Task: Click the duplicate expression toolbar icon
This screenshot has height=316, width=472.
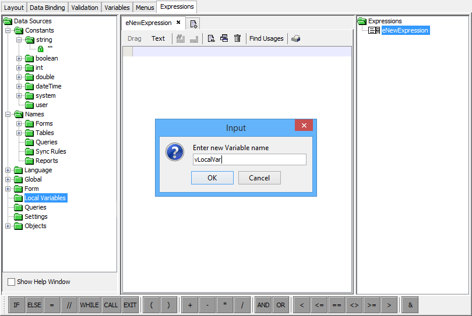Action: [x=224, y=39]
